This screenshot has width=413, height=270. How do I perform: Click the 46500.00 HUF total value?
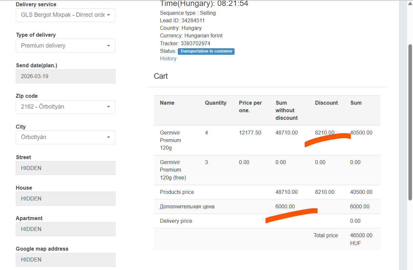click(x=361, y=239)
